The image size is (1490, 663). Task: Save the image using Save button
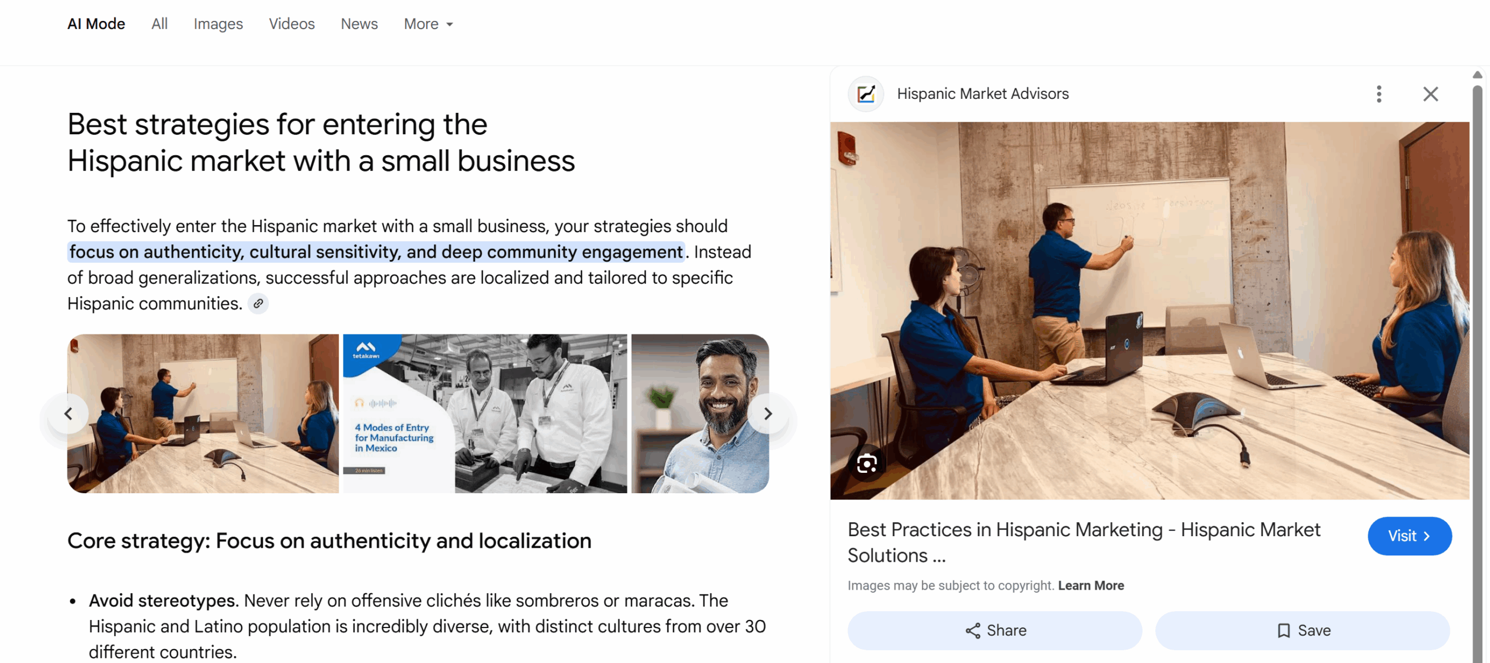(1302, 630)
